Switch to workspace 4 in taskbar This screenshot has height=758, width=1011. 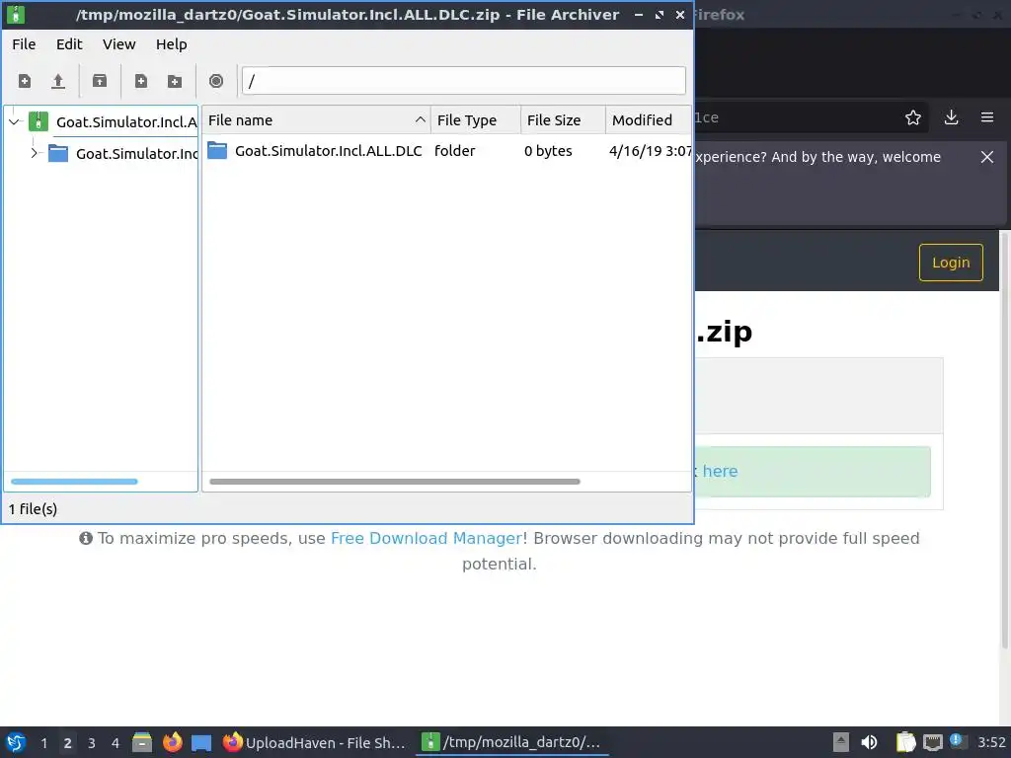[116, 743]
